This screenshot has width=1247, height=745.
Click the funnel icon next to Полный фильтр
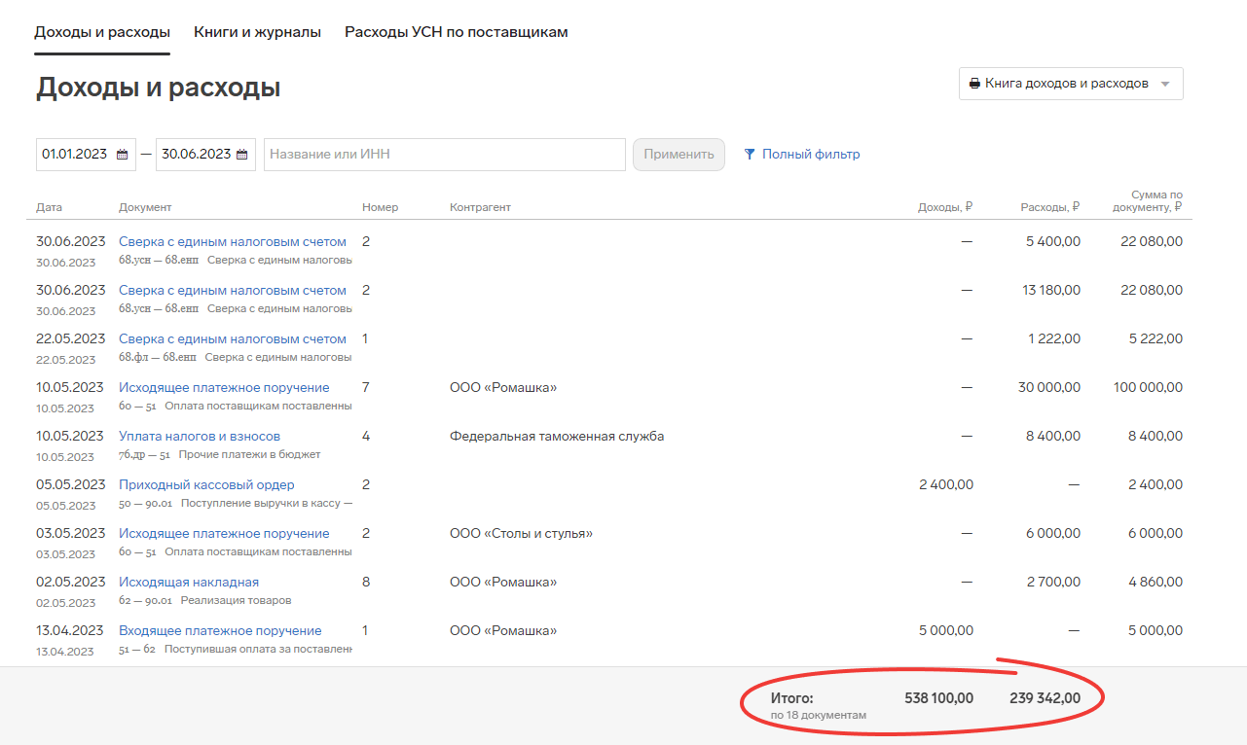point(750,154)
